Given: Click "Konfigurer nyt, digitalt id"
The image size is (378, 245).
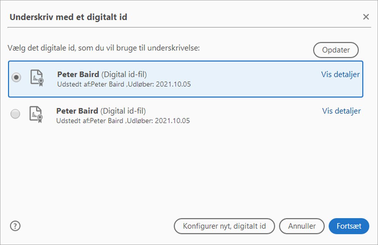Looking at the screenshot, I should pos(225,226).
